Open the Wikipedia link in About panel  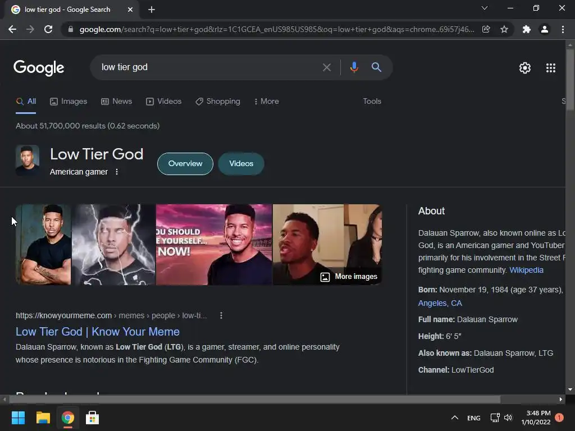pyautogui.click(x=526, y=270)
